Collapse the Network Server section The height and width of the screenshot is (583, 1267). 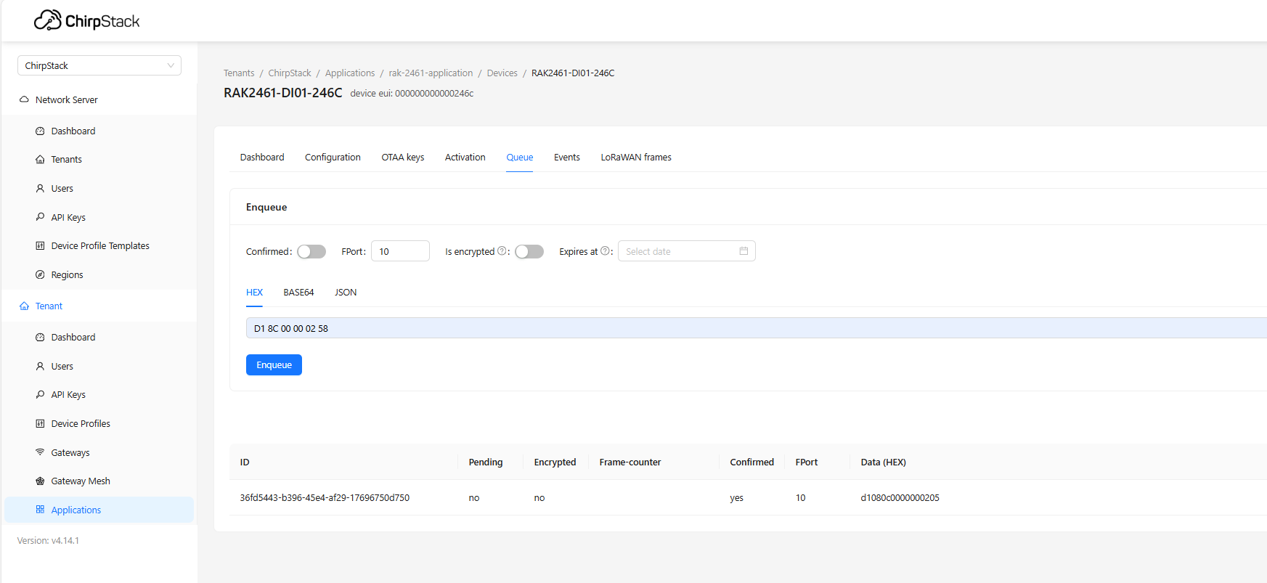(99, 99)
